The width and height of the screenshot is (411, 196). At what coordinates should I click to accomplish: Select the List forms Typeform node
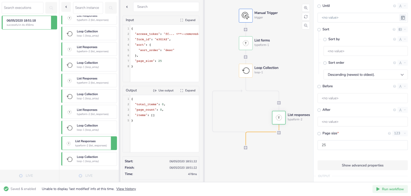[245, 43]
